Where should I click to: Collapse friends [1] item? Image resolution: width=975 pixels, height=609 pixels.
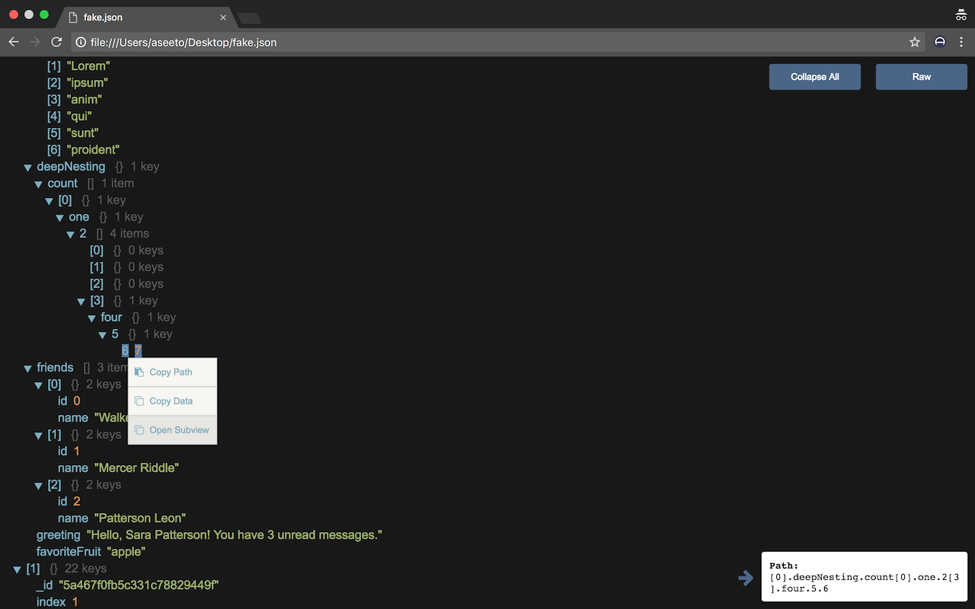point(40,435)
